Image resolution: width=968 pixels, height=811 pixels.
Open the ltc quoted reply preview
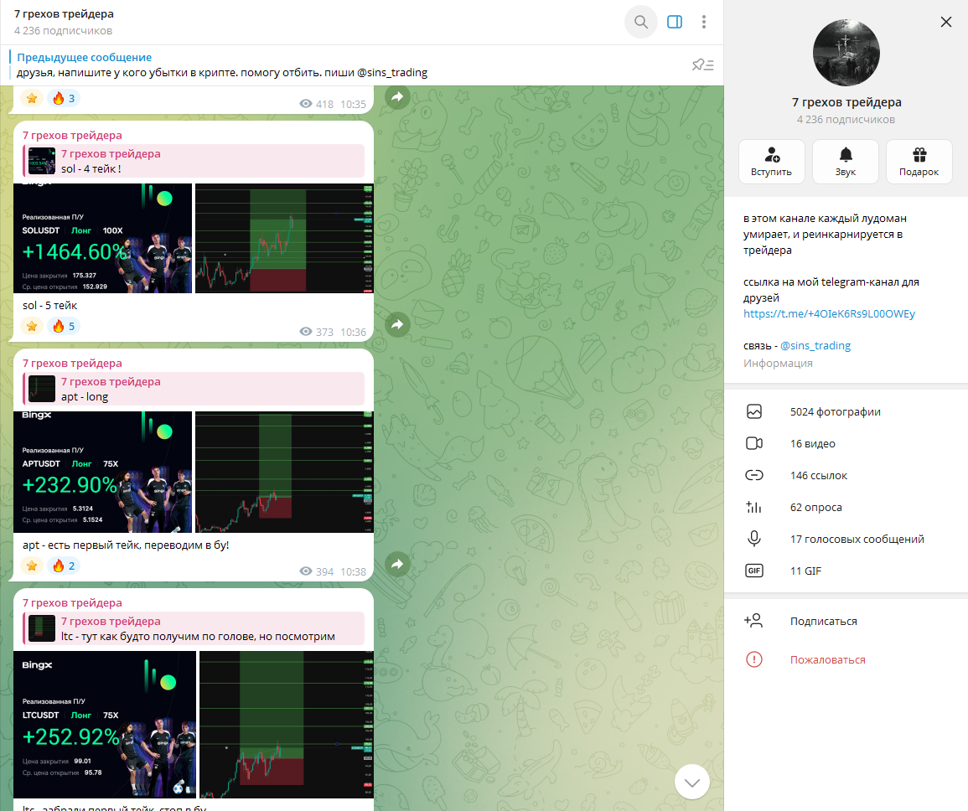pos(194,628)
